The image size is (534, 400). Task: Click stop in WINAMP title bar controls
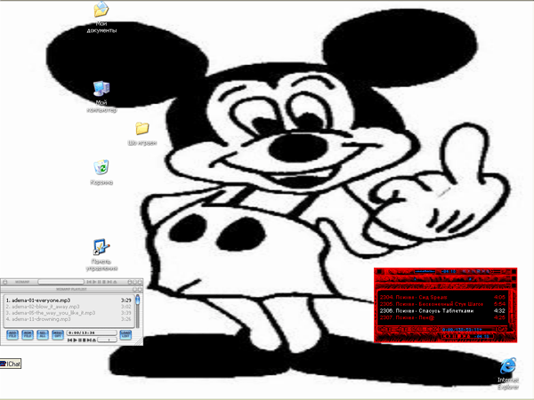pos(104,282)
